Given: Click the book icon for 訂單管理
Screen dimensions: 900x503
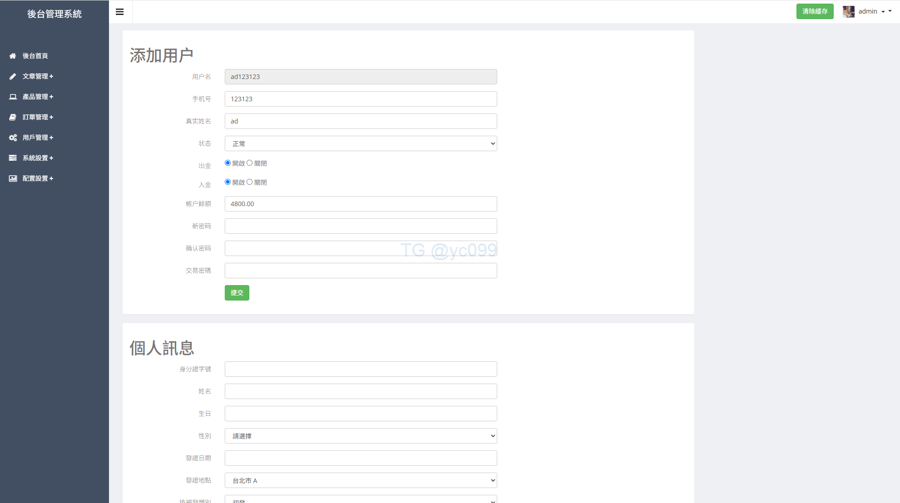Looking at the screenshot, I should 13,117.
